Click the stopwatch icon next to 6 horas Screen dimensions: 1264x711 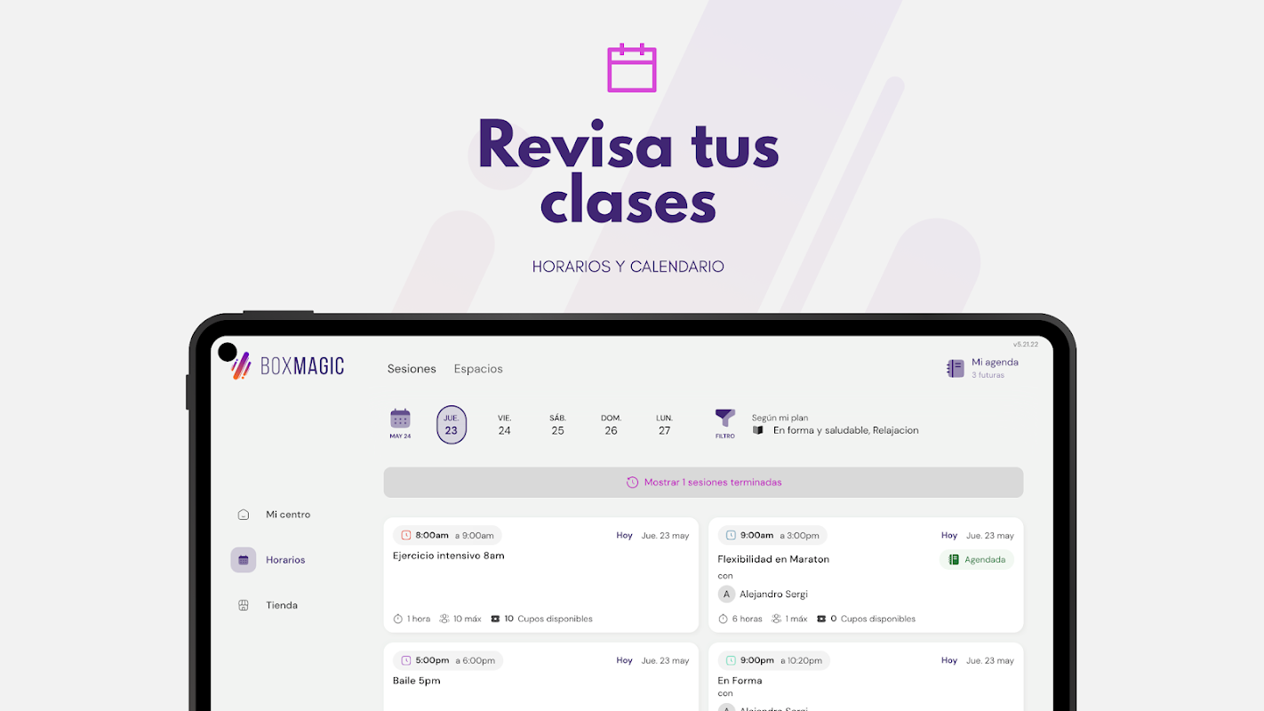click(x=723, y=619)
